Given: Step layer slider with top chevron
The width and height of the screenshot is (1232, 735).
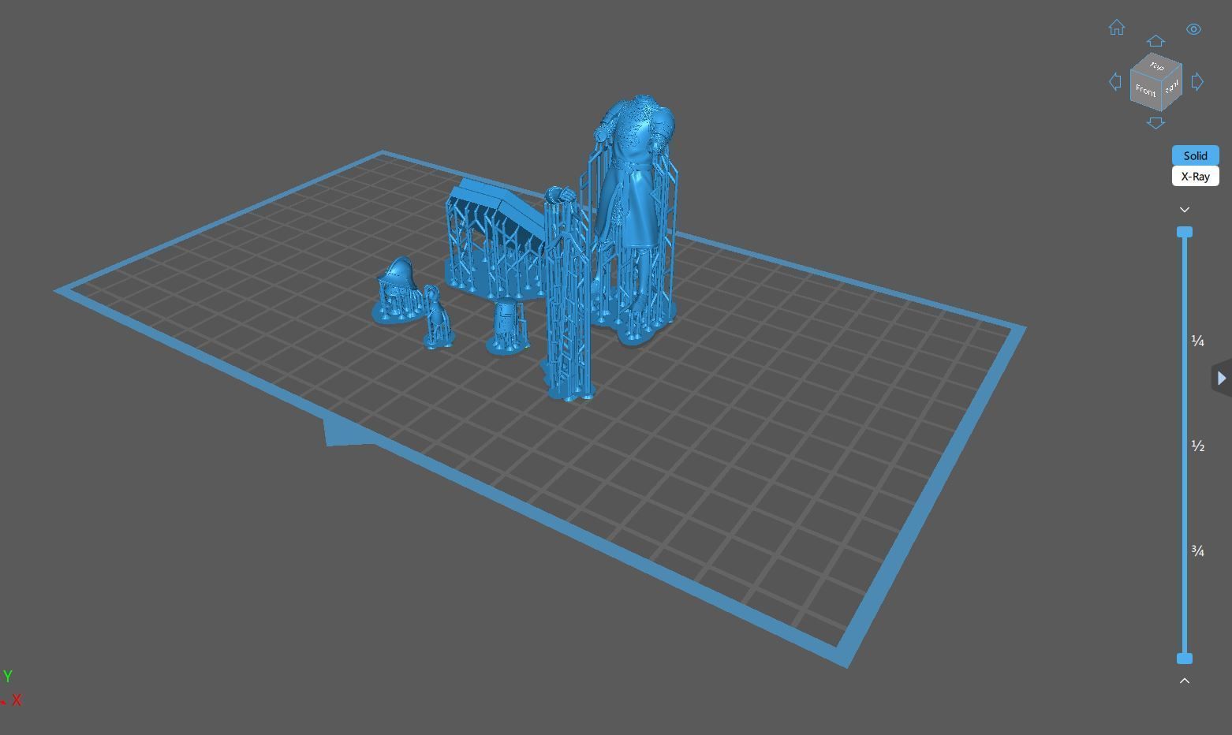Looking at the screenshot, I should [x=1184, y=210].
